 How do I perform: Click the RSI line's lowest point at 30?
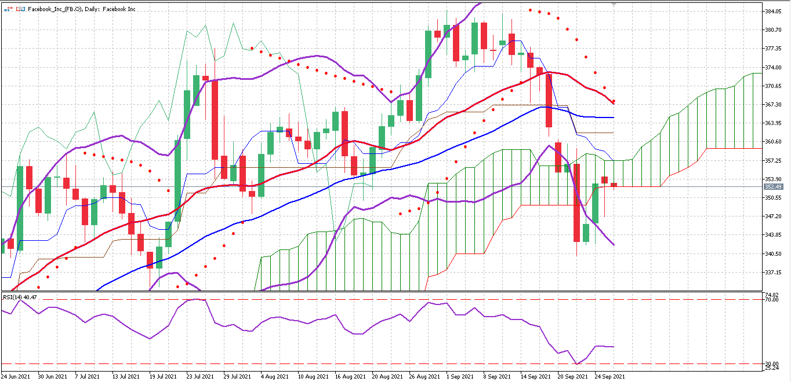[576, 363]
